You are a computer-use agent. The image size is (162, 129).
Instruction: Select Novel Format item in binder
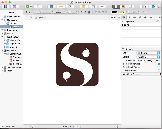12,17
